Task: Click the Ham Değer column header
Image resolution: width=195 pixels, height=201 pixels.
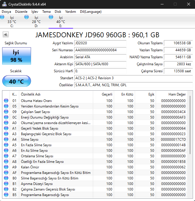Action: 177,94
